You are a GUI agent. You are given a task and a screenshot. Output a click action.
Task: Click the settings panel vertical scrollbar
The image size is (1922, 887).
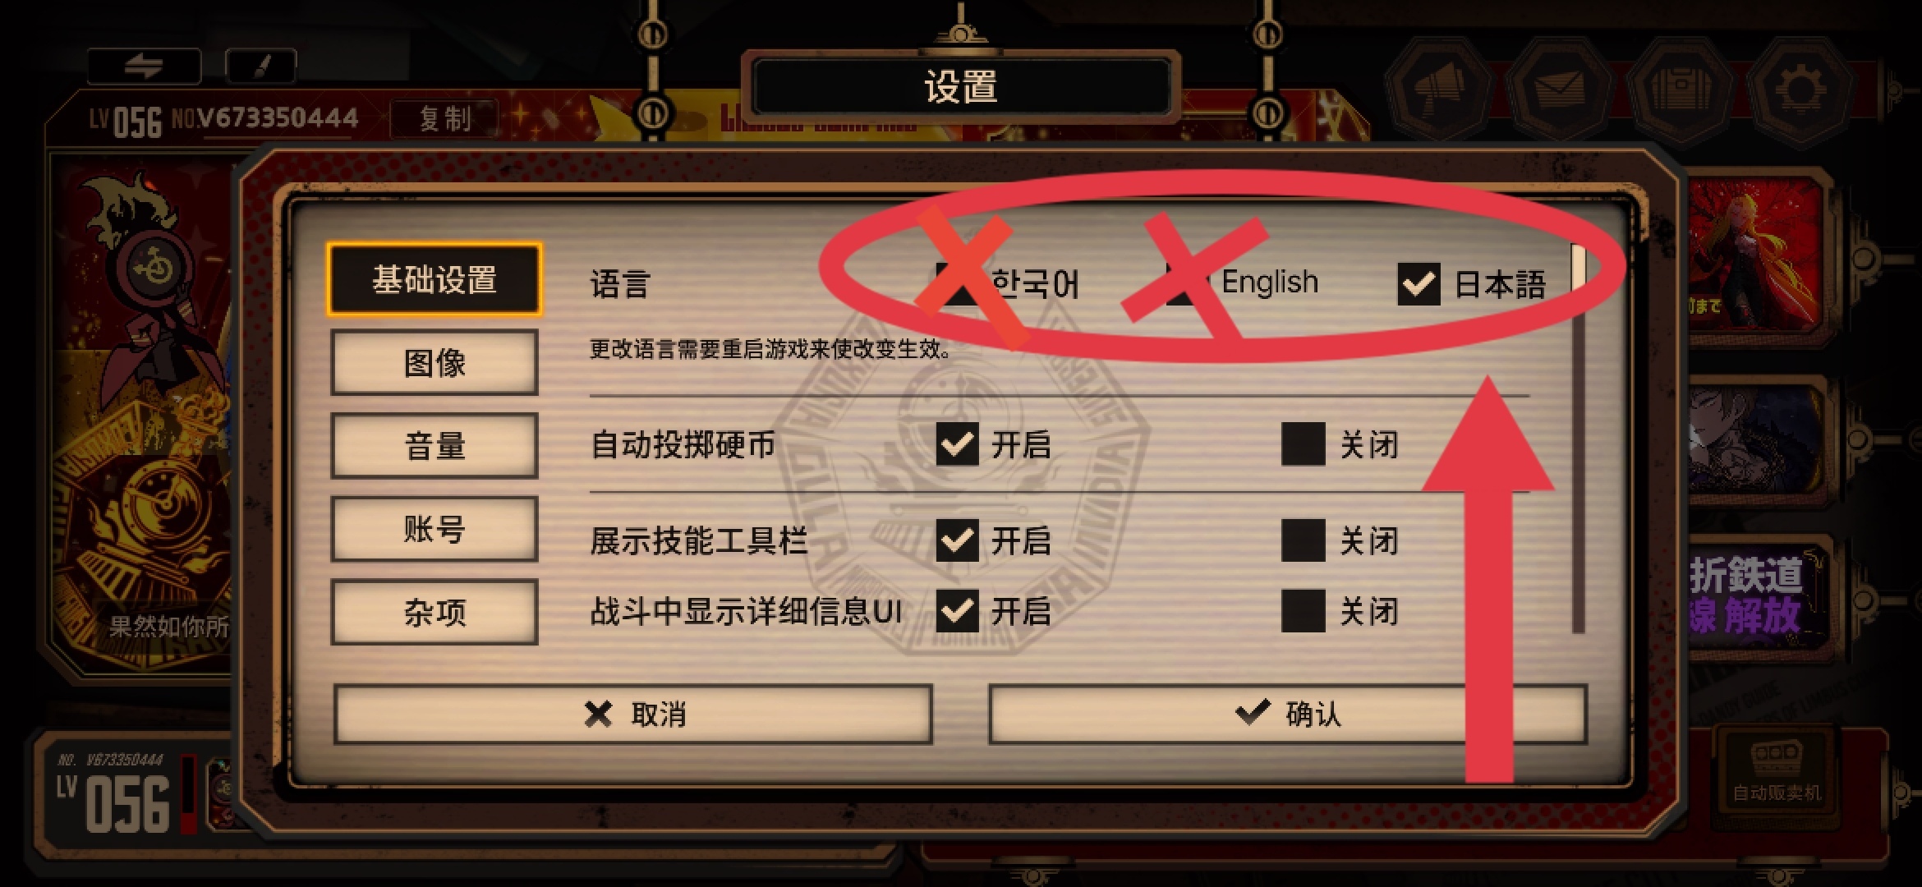[1578, 439]
